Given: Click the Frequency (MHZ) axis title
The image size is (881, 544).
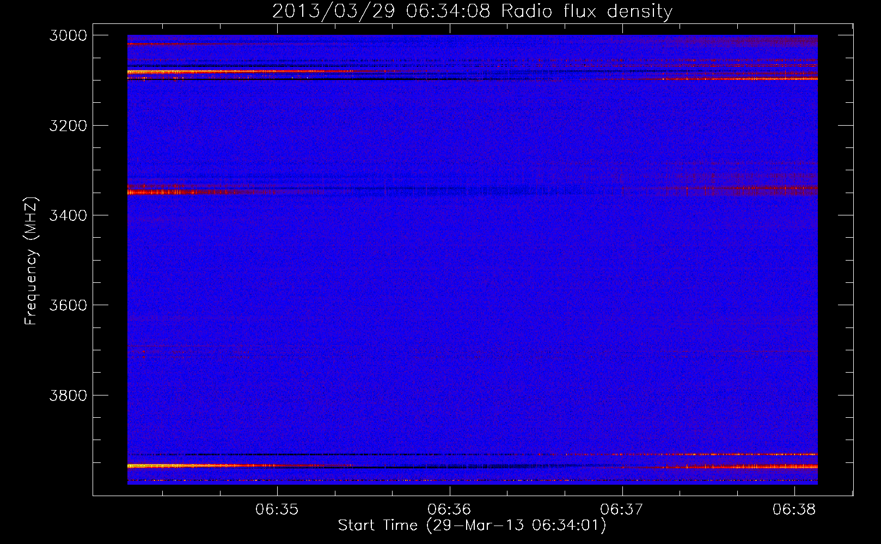Looking at the screenshot, I should coord(31,261).
